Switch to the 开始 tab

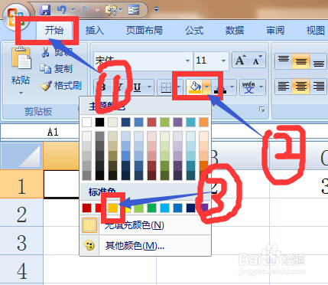click(x=54, y=31)
